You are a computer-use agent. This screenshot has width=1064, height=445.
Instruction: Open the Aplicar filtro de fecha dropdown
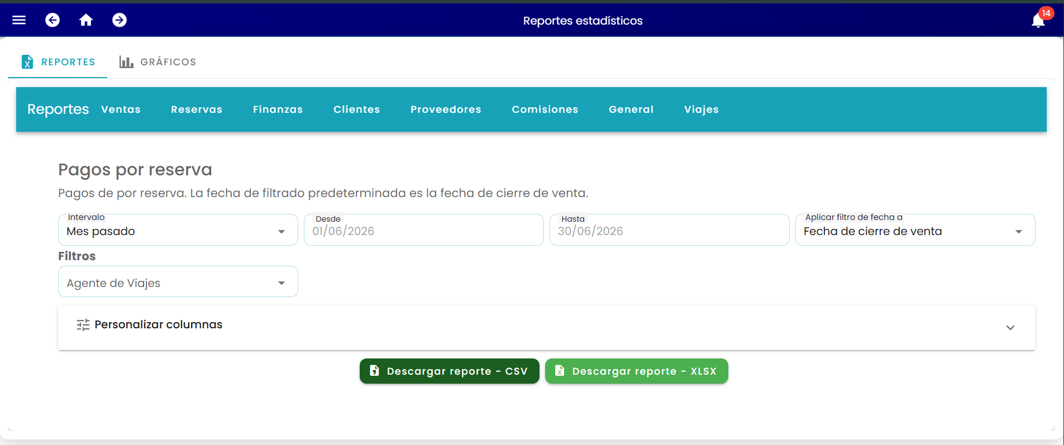tap(915, 230)
